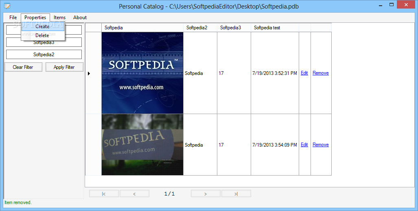Select the green Softpedia banner thumbnail
418x211 pixels.
142,145
